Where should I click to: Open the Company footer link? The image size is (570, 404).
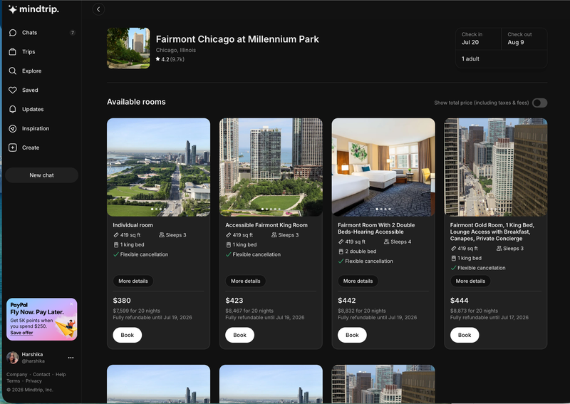pos(16,375)
